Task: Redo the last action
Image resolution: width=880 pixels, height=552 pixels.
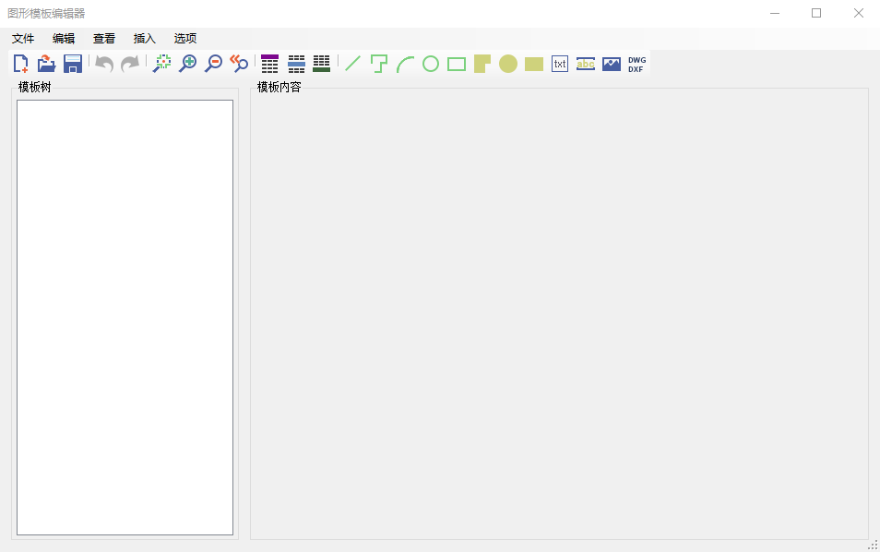Action: tap(130, 64)
